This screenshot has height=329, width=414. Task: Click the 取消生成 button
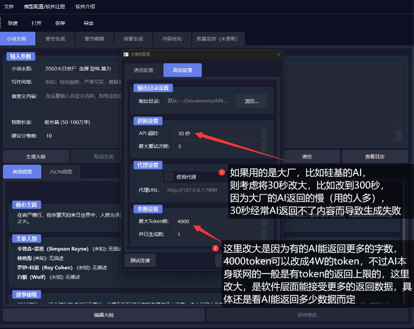[103, 157]
